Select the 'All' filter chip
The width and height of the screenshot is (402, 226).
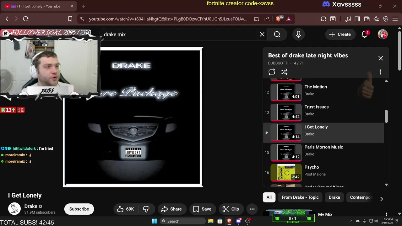point(269,197)
